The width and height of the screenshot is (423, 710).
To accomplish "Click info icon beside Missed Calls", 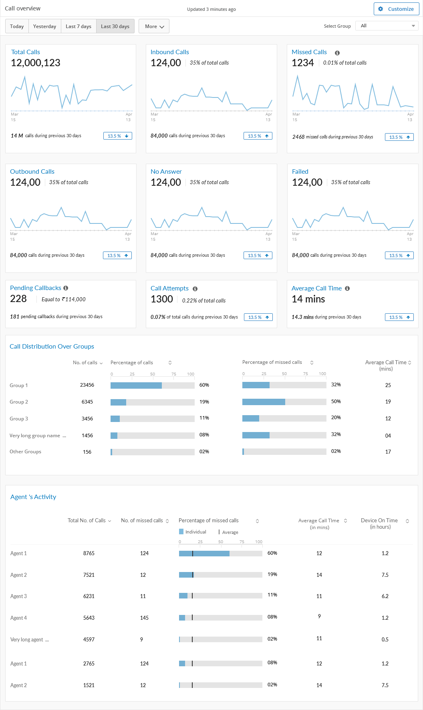I will pos(337,53).
